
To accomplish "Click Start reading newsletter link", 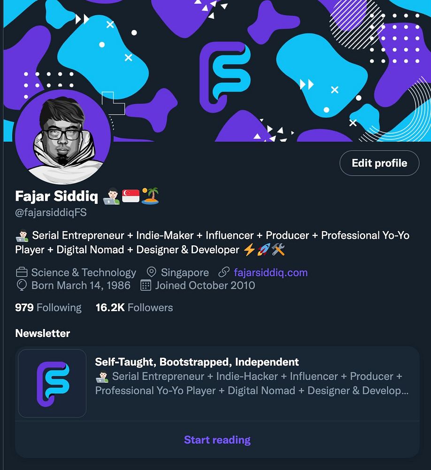I will tap(217, 440).
